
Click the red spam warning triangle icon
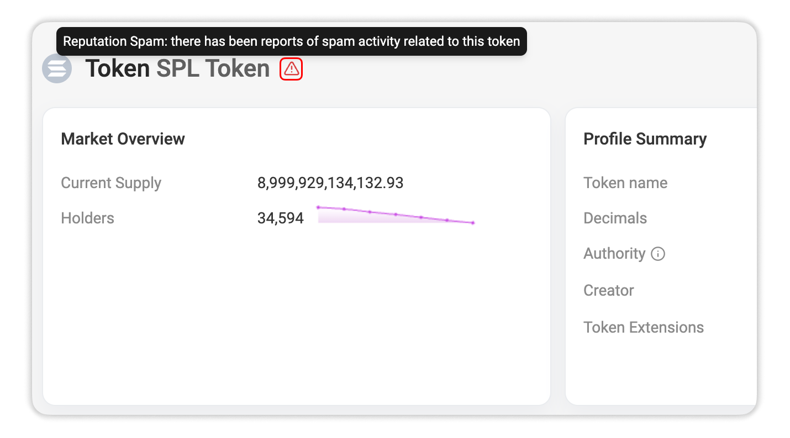coord(291,69)
